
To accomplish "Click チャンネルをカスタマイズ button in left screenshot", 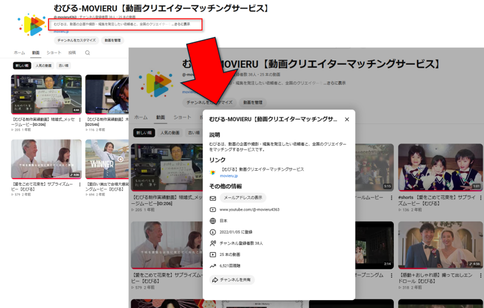I will point(77,41).
